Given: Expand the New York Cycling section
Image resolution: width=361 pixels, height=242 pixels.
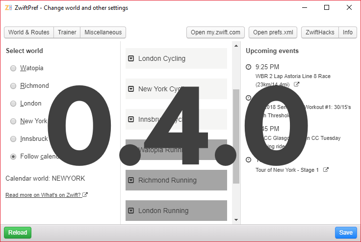Looking at the screenshot, I should 176,89.
